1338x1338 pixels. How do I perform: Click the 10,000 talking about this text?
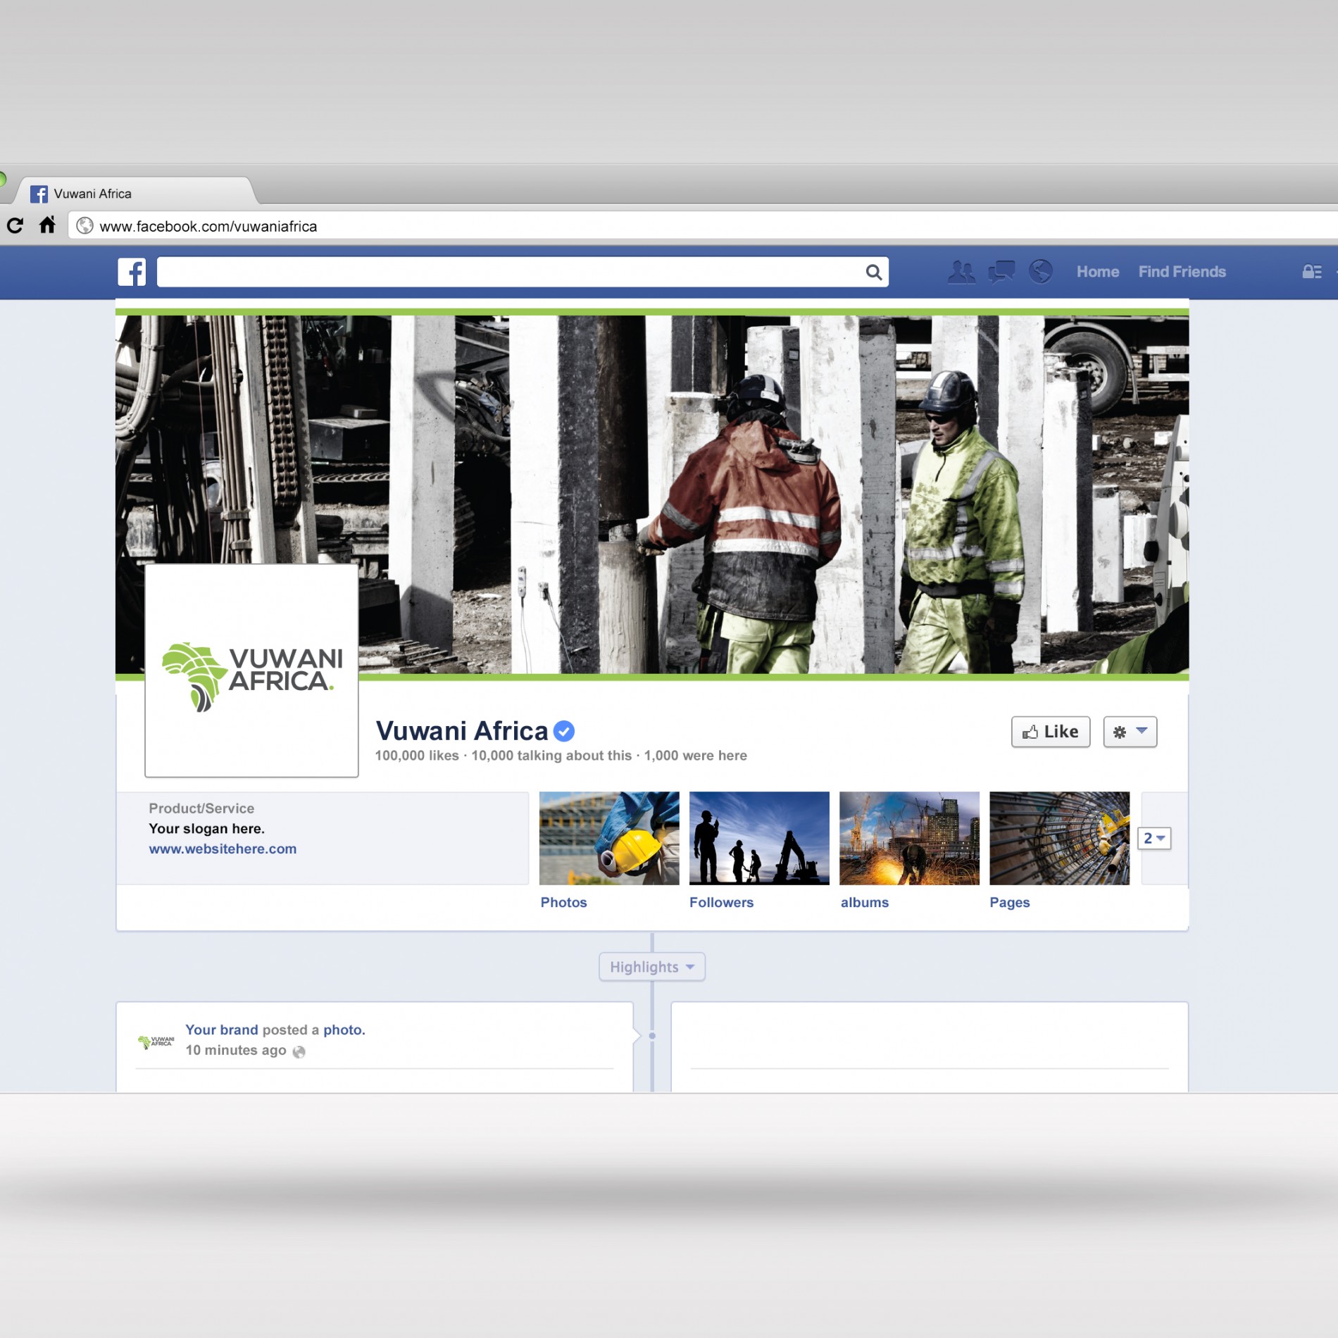551,756
